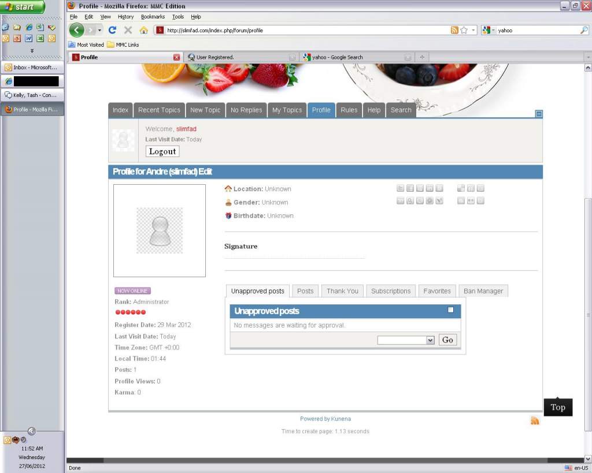The height and width of the screenshot is (473, 592).
Task: Open the Powered by Kunena link
Action: [x=325, y=419]
